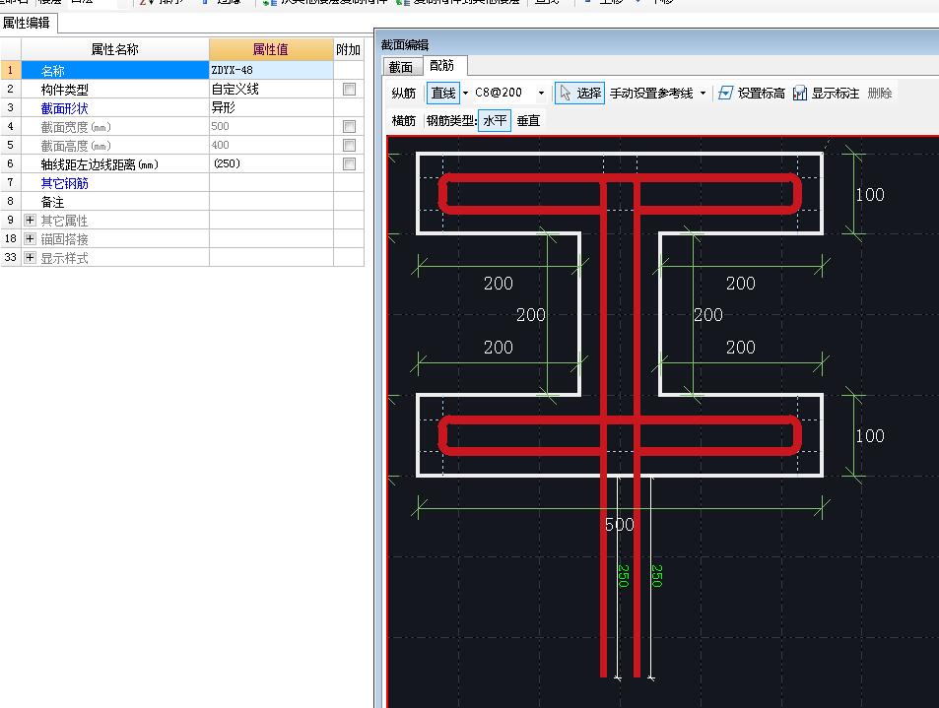The image size is (939, 708).
Task: Click 手动设置参考线 button
Action: pyautogui.click(x=651, y=93)
